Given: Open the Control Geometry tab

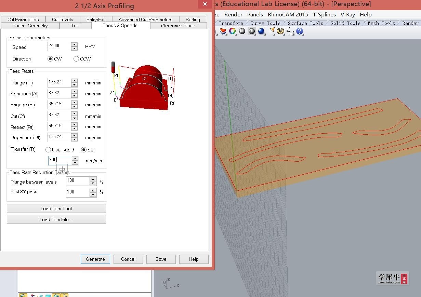Looking at the screenshot, I should click(x=30, y=26).
